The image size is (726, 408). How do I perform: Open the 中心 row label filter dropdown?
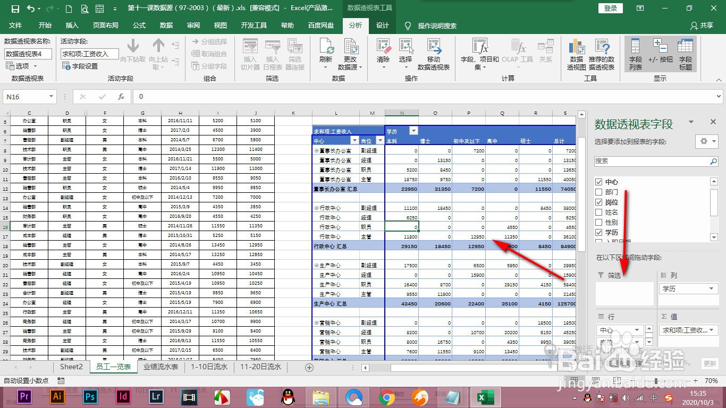(x=355, y=140)
